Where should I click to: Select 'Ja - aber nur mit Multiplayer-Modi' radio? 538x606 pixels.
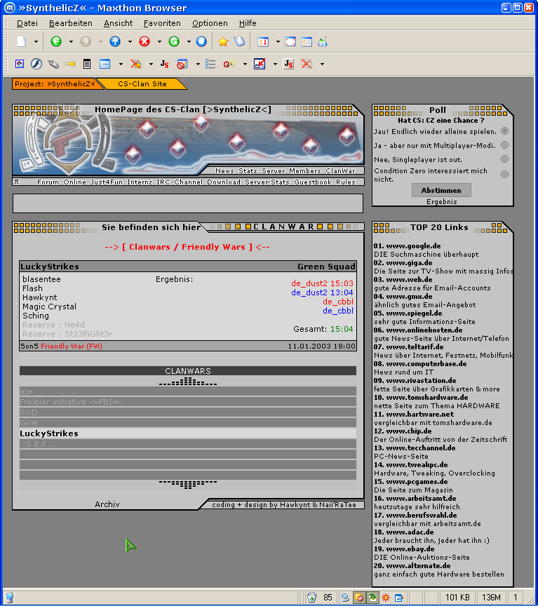504,145
